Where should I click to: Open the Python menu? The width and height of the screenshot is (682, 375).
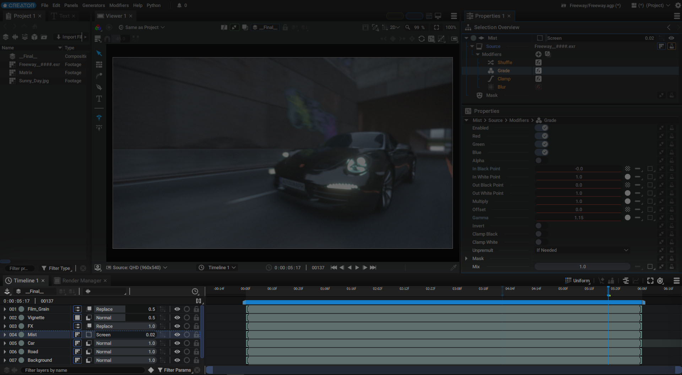click(153, 5)
